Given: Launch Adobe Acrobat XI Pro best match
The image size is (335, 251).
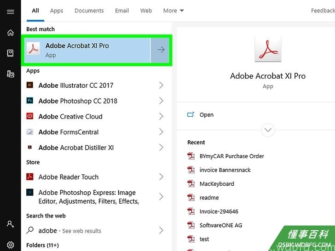Looking at the screenshot, I should click(87, 50).
